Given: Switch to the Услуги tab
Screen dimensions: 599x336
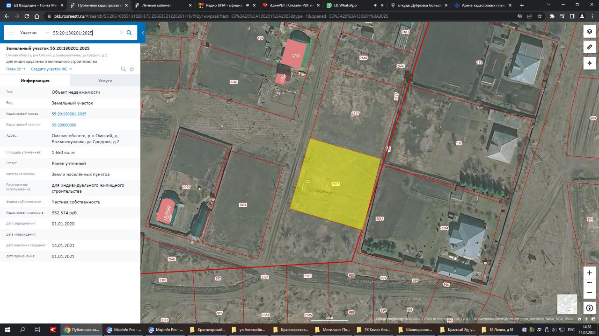Looking at the screenshot, I should click(105, 81).
